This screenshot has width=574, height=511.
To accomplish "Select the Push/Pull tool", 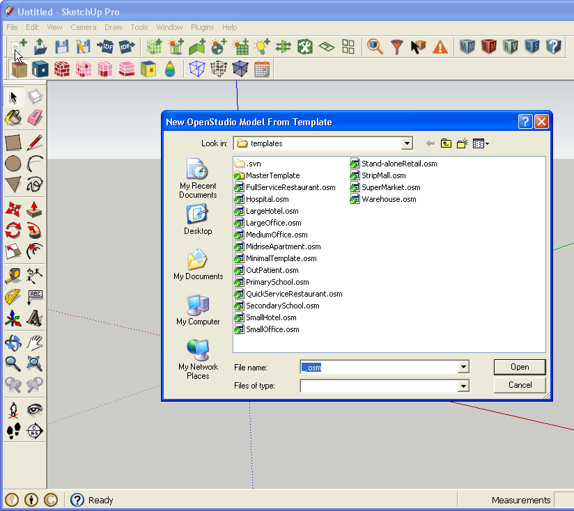I will pos(35,210).
